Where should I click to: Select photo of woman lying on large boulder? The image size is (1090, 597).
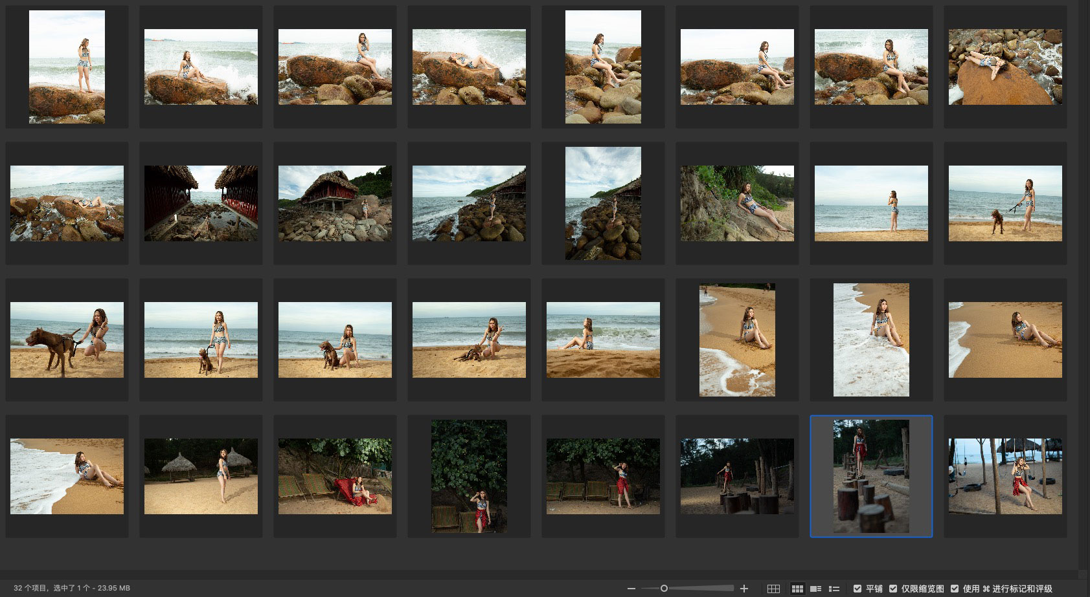1005,67
